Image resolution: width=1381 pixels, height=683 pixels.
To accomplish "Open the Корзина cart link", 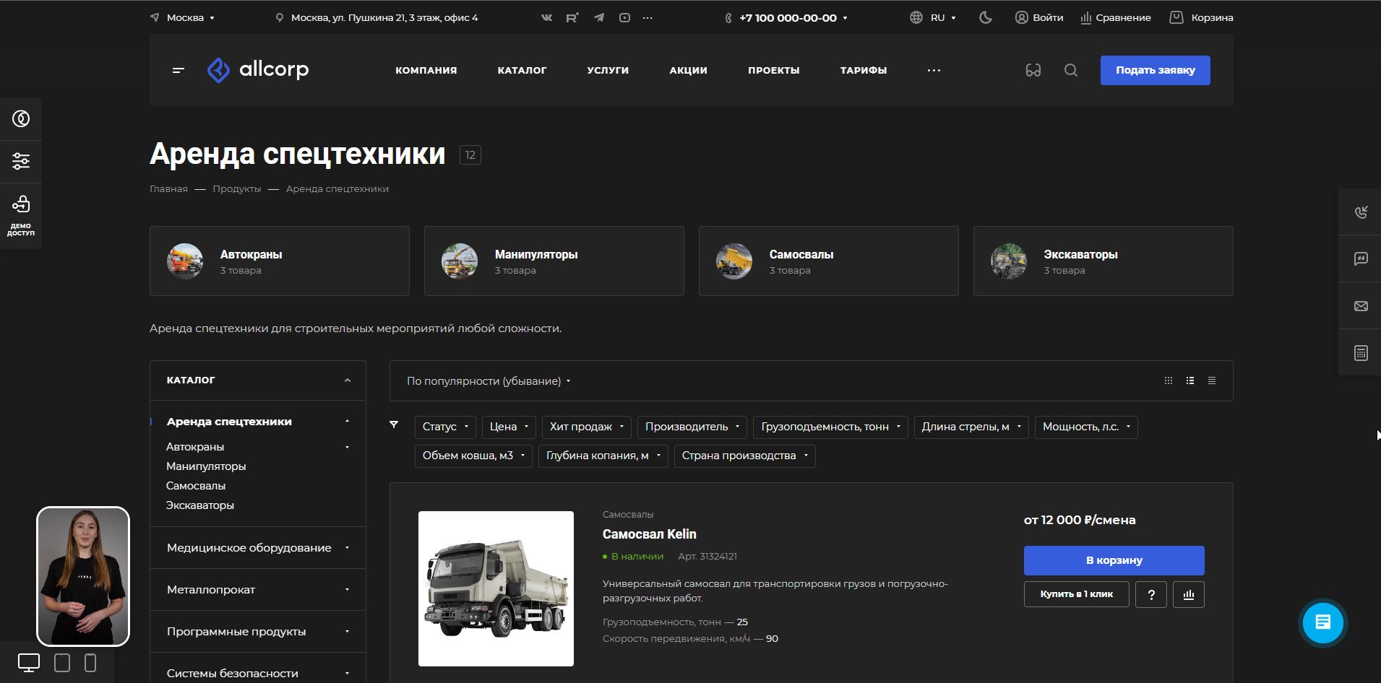I will (x=1201, y=17).
